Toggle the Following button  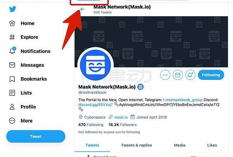point(211,75)
